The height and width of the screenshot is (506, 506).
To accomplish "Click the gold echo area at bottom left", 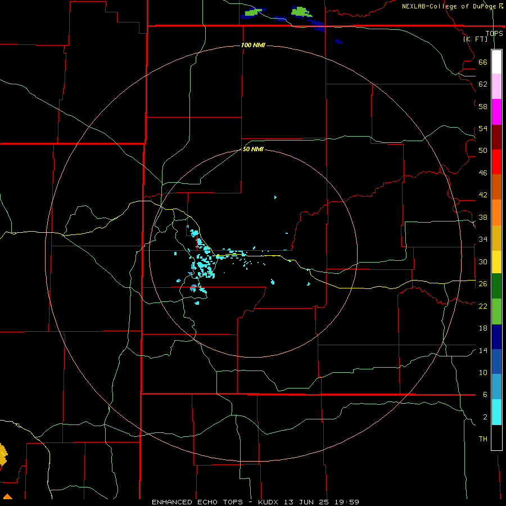I will tap(3, 454).
